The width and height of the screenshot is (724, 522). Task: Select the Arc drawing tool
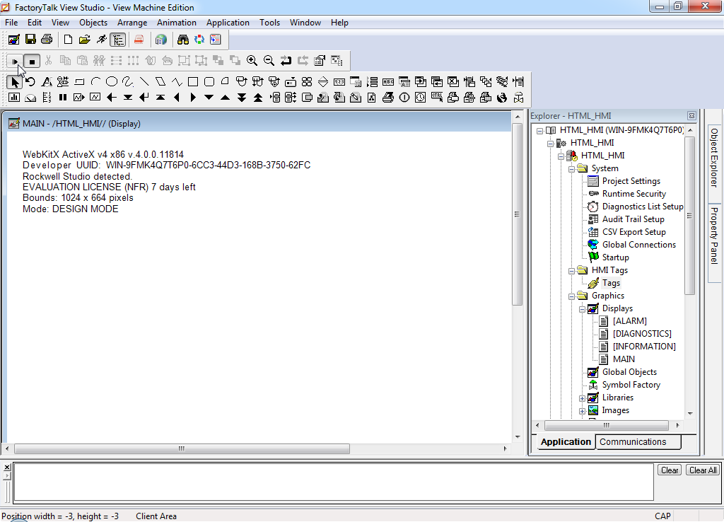click(x=95, y=82)
